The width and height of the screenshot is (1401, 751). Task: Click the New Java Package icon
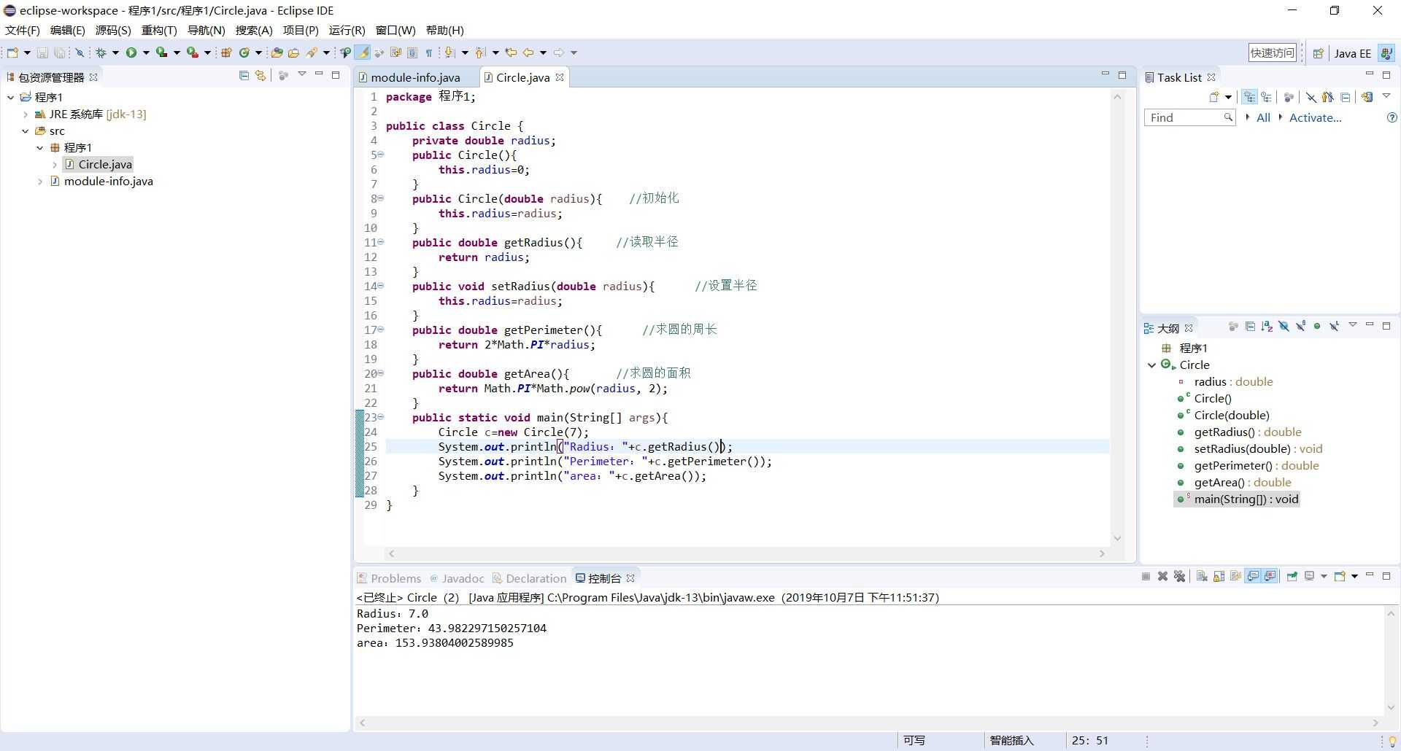pyautogui.click(x=226, y=52)
